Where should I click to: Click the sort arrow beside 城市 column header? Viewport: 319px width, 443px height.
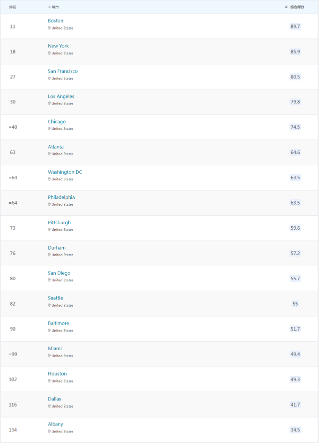pos(49,7)
